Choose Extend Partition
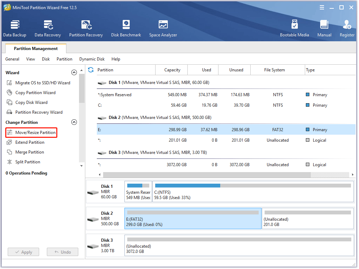Image resolution: width=359 pixels, height=269 pixels. point(26,143)
